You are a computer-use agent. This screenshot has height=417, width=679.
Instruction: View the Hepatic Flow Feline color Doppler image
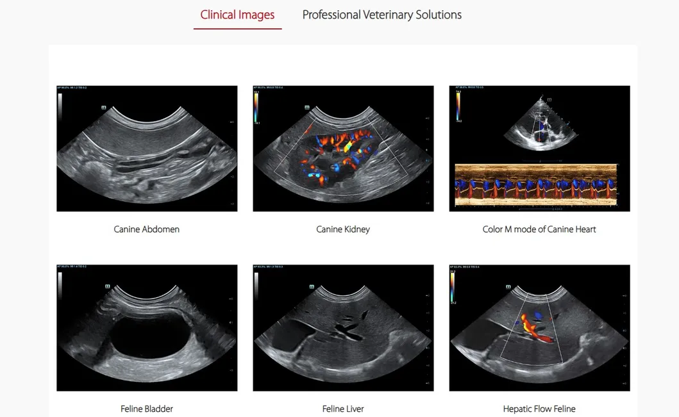tap(539, 327)
